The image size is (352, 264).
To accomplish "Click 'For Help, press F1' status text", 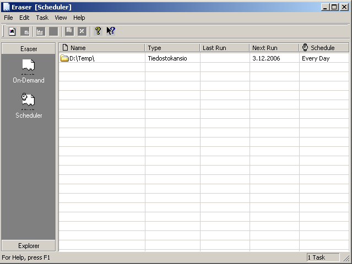I will click(26, 257).
